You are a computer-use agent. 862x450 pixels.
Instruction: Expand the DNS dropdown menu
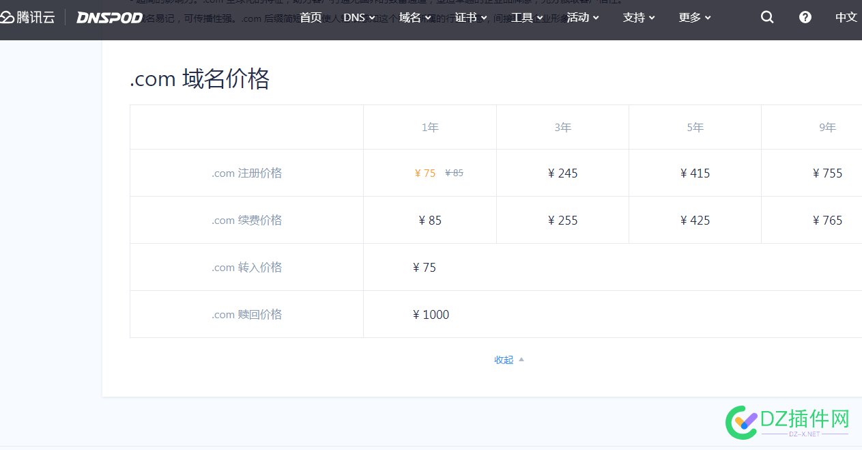coord(359,17)
